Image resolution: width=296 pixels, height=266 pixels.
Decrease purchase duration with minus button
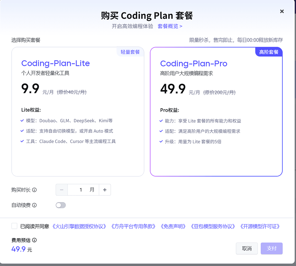(62, 190)
